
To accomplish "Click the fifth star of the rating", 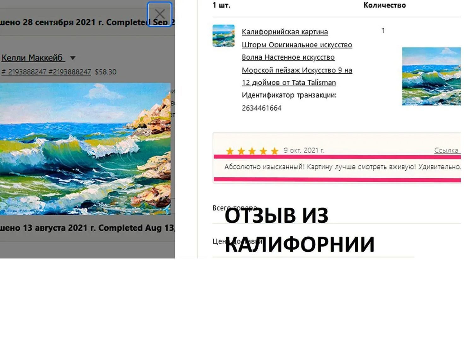I will (x=275, y=151).
